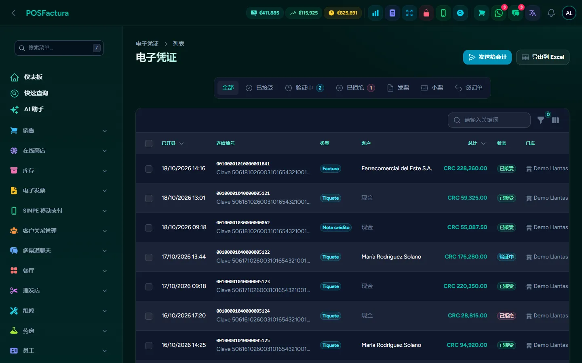Switch to the 已拒绝 tab
Screen dimensions: 582x363
click(x=356, y=88)
